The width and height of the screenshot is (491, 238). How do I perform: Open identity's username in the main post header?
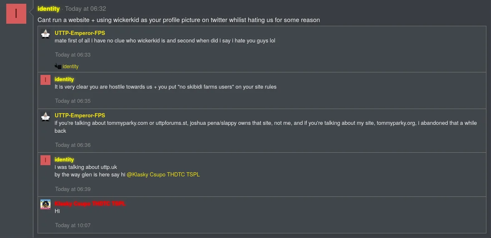pos(48,9)
